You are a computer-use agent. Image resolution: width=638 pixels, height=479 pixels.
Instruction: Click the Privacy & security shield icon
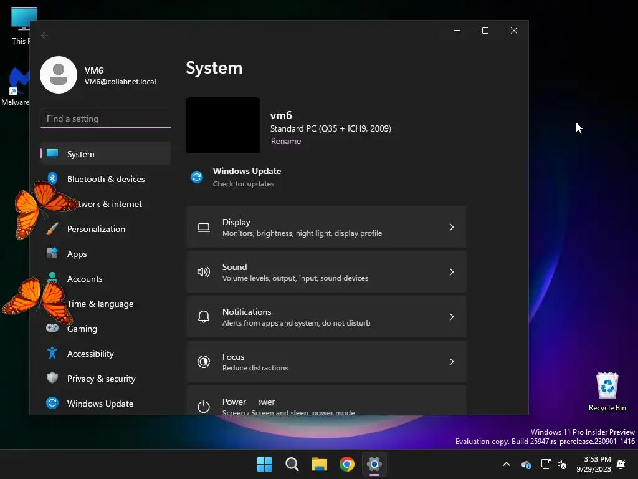pyautogui.click(x=52, y=378)
